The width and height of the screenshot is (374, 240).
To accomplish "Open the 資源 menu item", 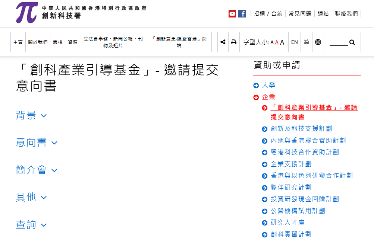I will [x=72, y=42].
